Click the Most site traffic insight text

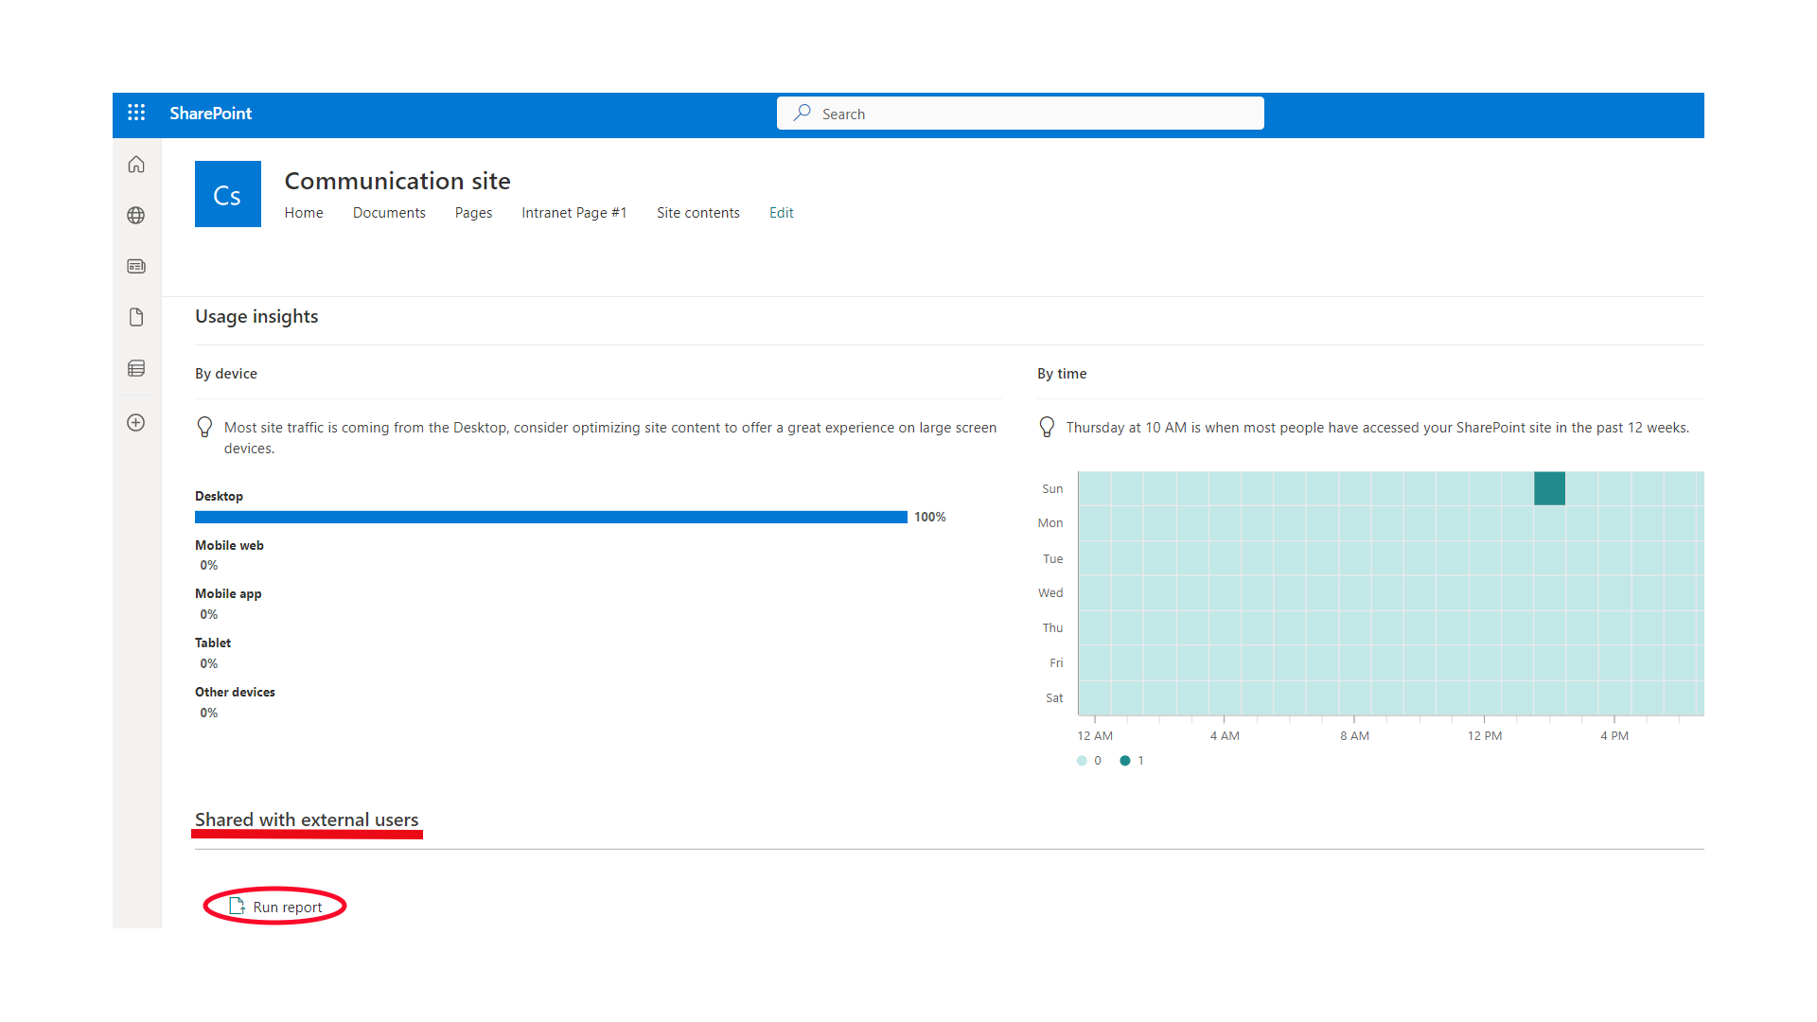(610, 438)
